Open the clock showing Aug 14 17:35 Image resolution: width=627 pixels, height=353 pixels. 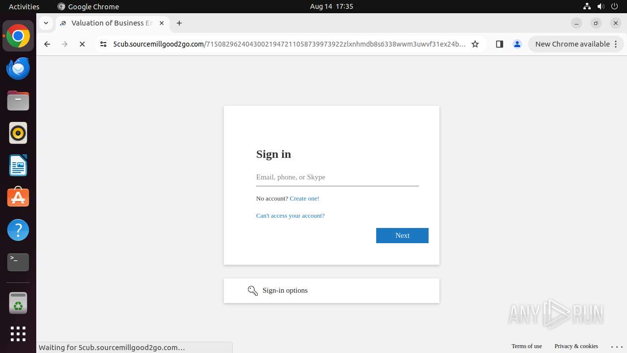tap(332, 6)
